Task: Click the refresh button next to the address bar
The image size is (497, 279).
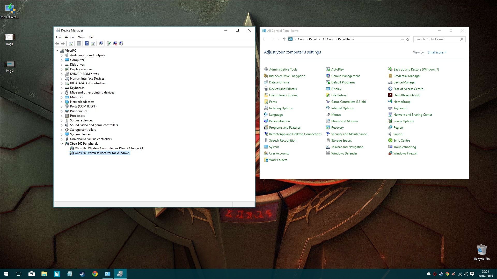Action: pos(408,39)
